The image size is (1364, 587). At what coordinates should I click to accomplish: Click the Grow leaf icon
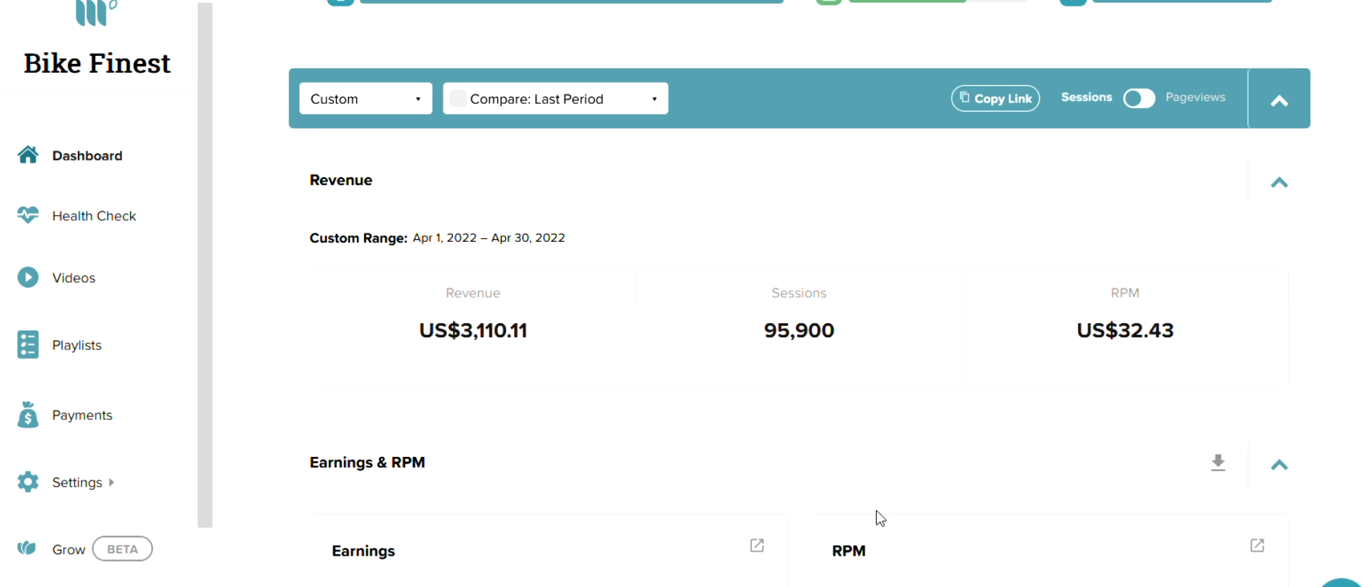27,548
